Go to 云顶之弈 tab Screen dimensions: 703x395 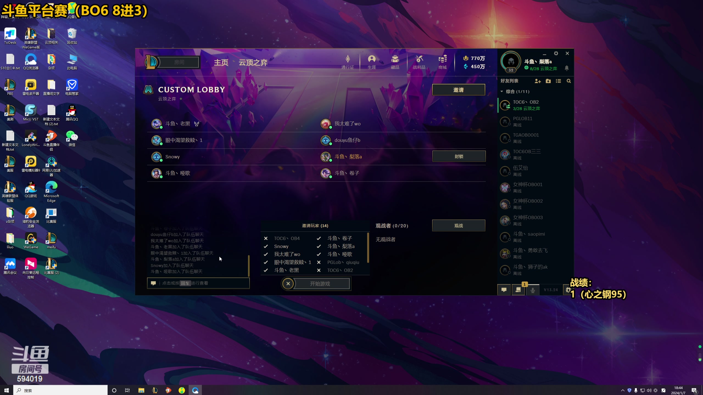click(x=253, y=63)
